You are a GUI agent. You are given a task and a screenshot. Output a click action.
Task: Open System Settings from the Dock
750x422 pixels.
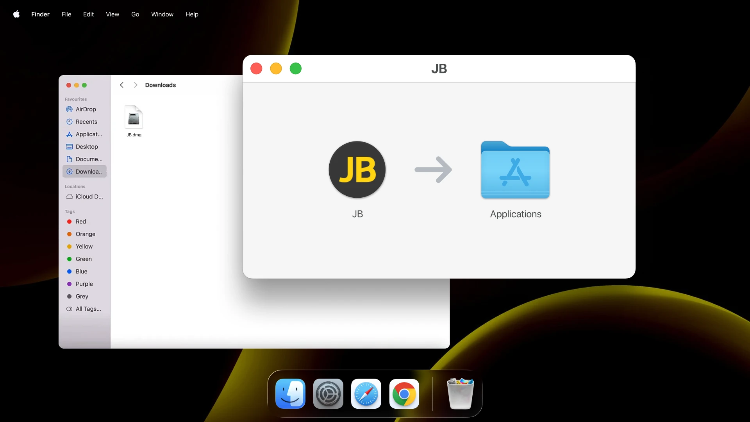tap(328, 394)
